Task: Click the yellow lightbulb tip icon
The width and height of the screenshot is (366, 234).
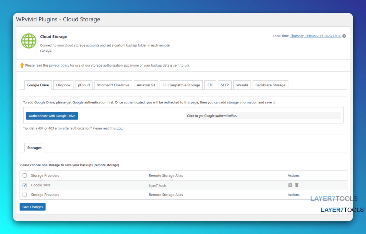Action: click(22, 66)
